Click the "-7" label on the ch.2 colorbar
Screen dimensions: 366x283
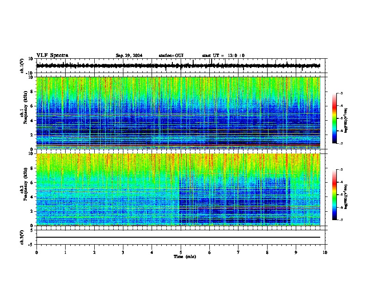pyautogui.click(x=341, y=220)
